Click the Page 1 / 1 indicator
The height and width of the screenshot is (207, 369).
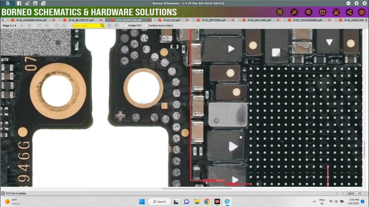pyautogui.click(x=10, y=26)
